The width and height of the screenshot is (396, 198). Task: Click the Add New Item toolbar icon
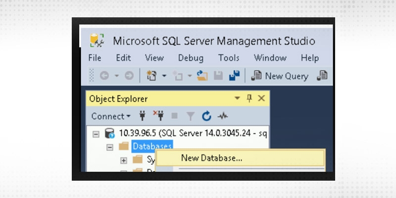pos(177,76)
